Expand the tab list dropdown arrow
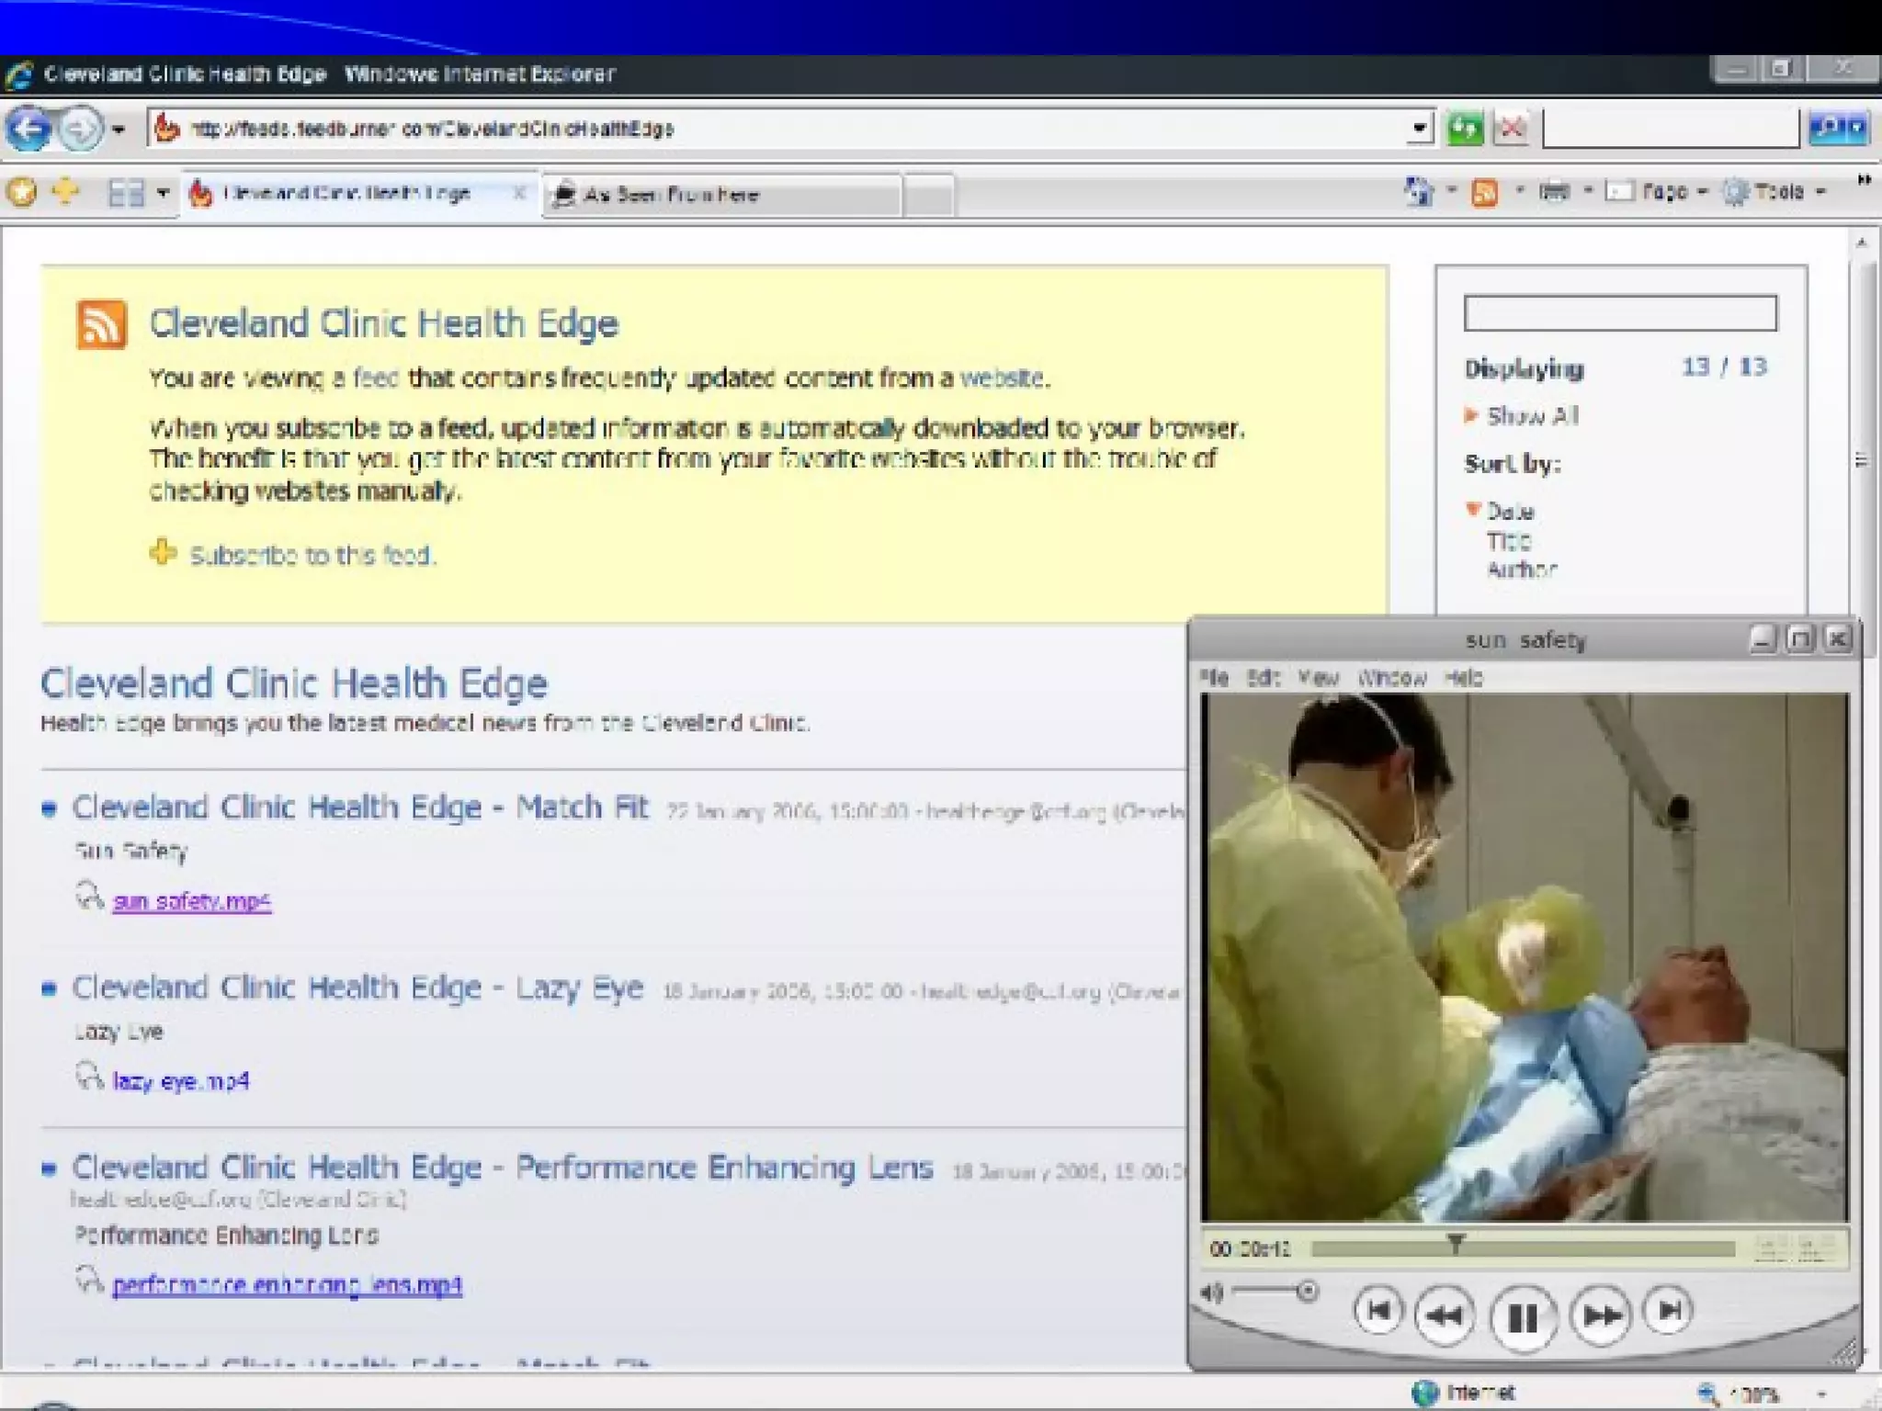 [x=163, y=193]
